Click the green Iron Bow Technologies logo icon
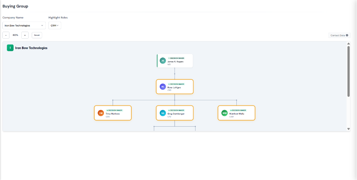 click(x=10, y=48)
